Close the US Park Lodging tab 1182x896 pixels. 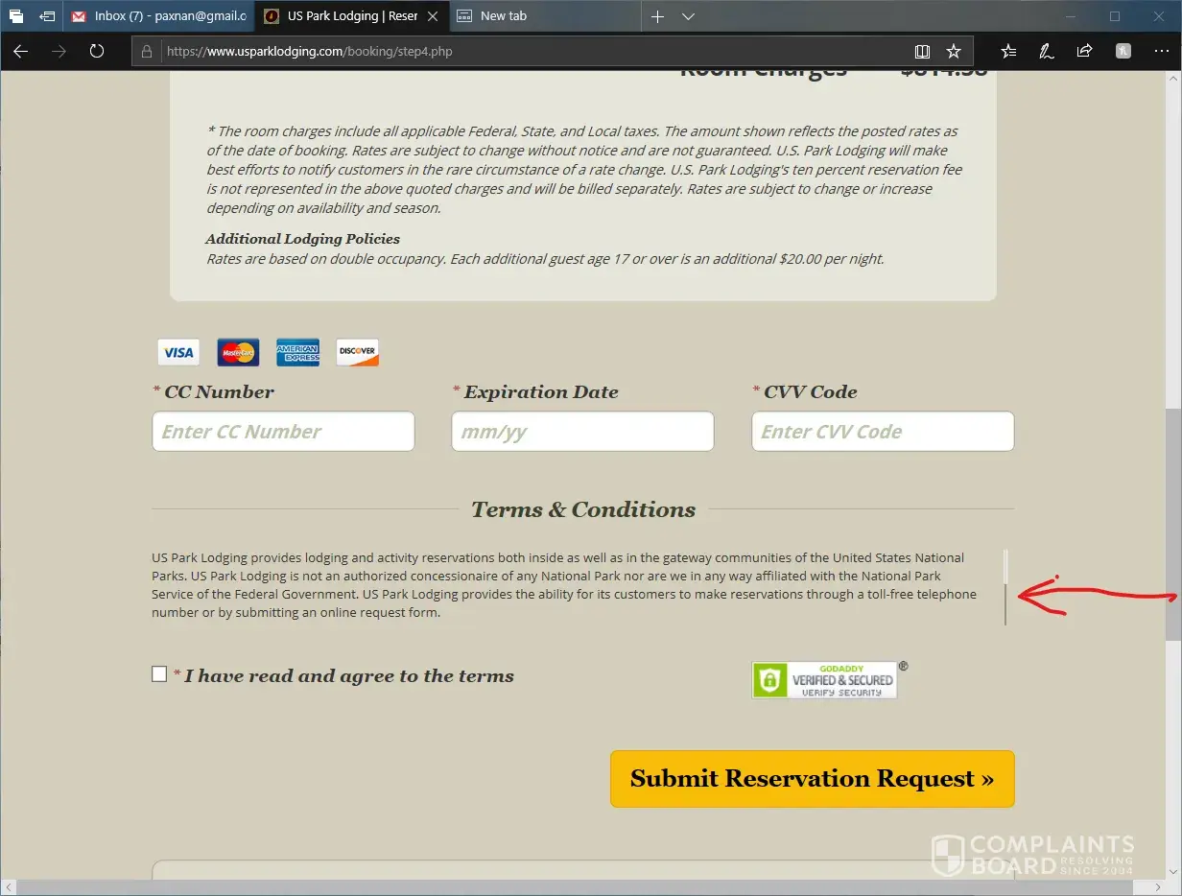433,16
